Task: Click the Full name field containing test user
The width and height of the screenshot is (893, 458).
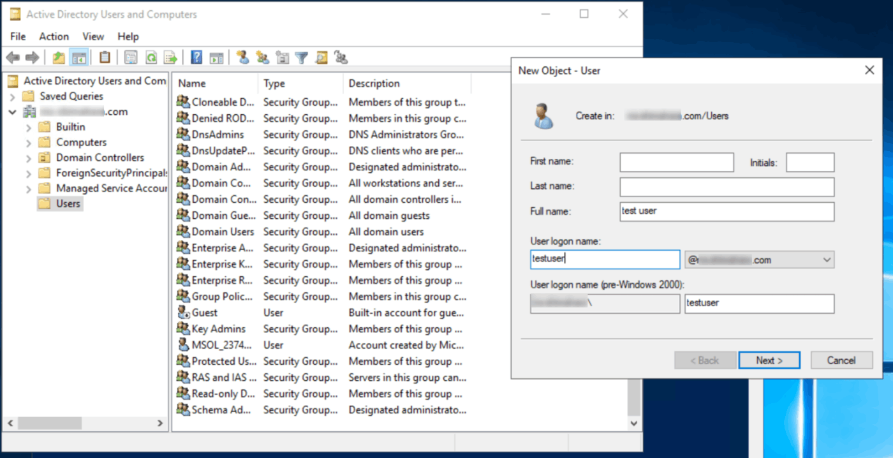Action: [727, 212]
